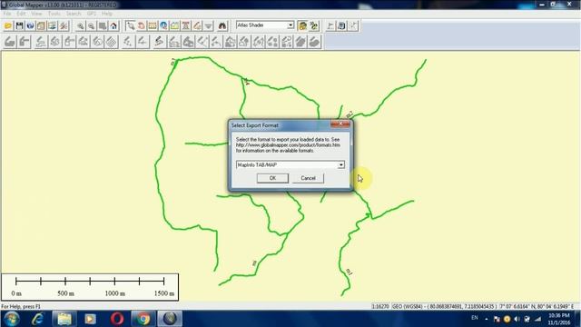The height and width of the screenshot is (327, 581).
Task: Open Search with the binoculars icon
Action: [x=222, y=26]
